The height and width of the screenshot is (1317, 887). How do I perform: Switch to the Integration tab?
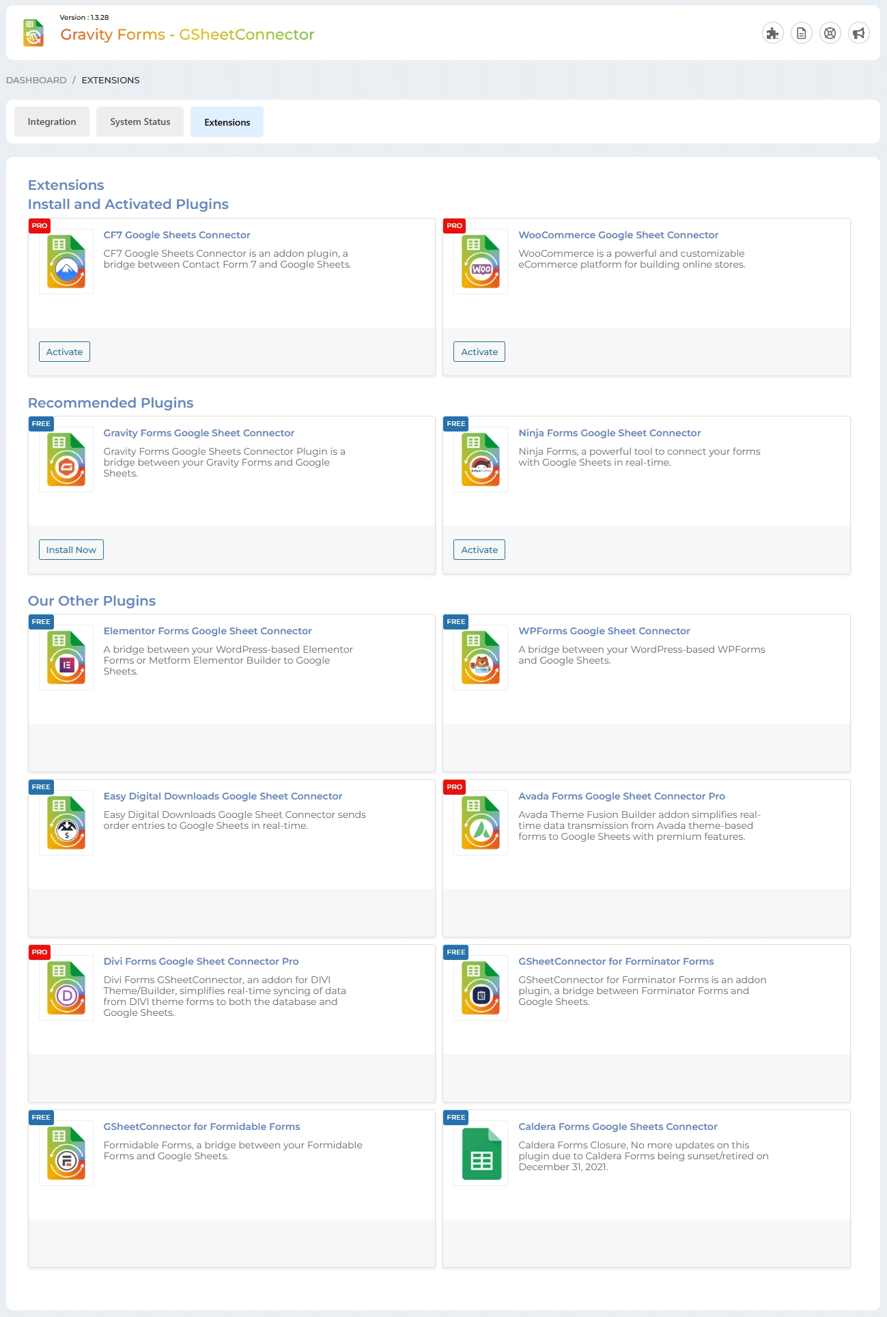[x=52, y=122]
